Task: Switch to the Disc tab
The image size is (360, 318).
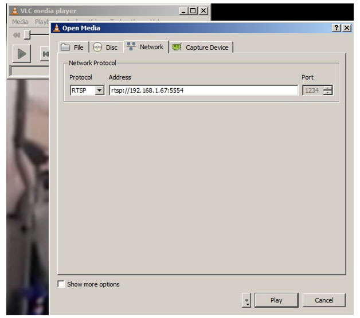Action: (106, 48)
